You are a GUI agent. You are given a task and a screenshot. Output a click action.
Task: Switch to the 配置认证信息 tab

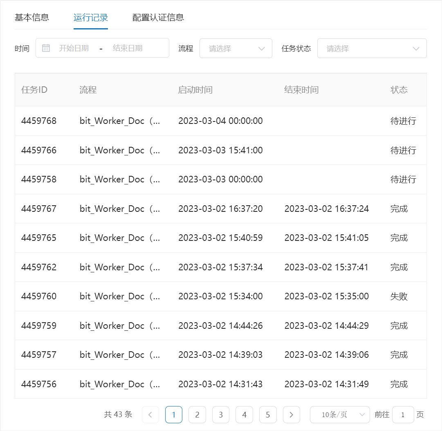(158, 18)
